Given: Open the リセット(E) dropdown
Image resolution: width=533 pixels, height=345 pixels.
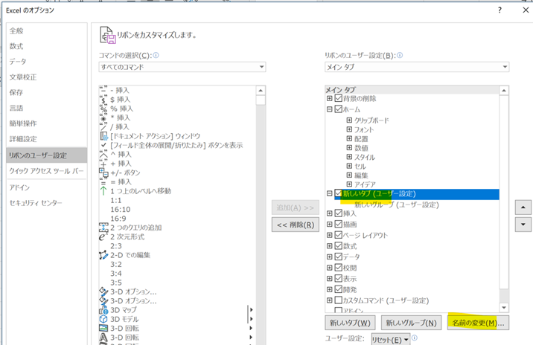Looking at the screenshot, I should pyautogui.click(x=390, y=340).
